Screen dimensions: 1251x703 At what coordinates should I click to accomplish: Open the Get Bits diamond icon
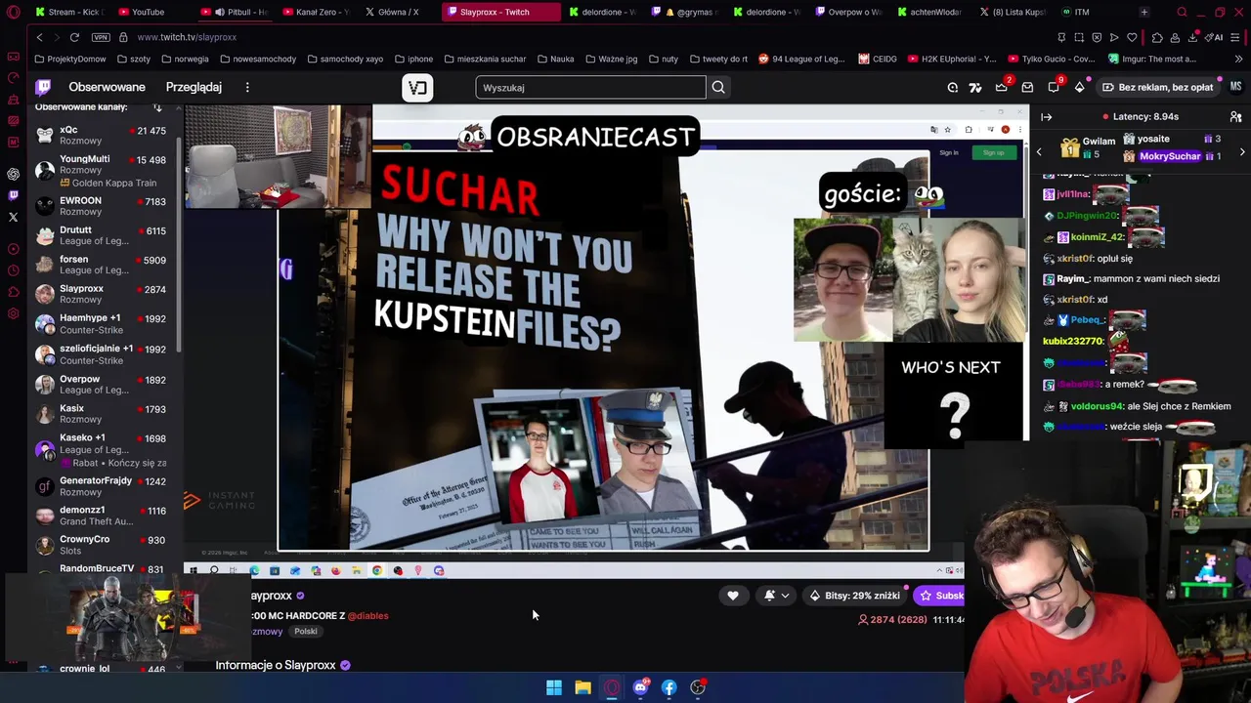[1079, 87]
